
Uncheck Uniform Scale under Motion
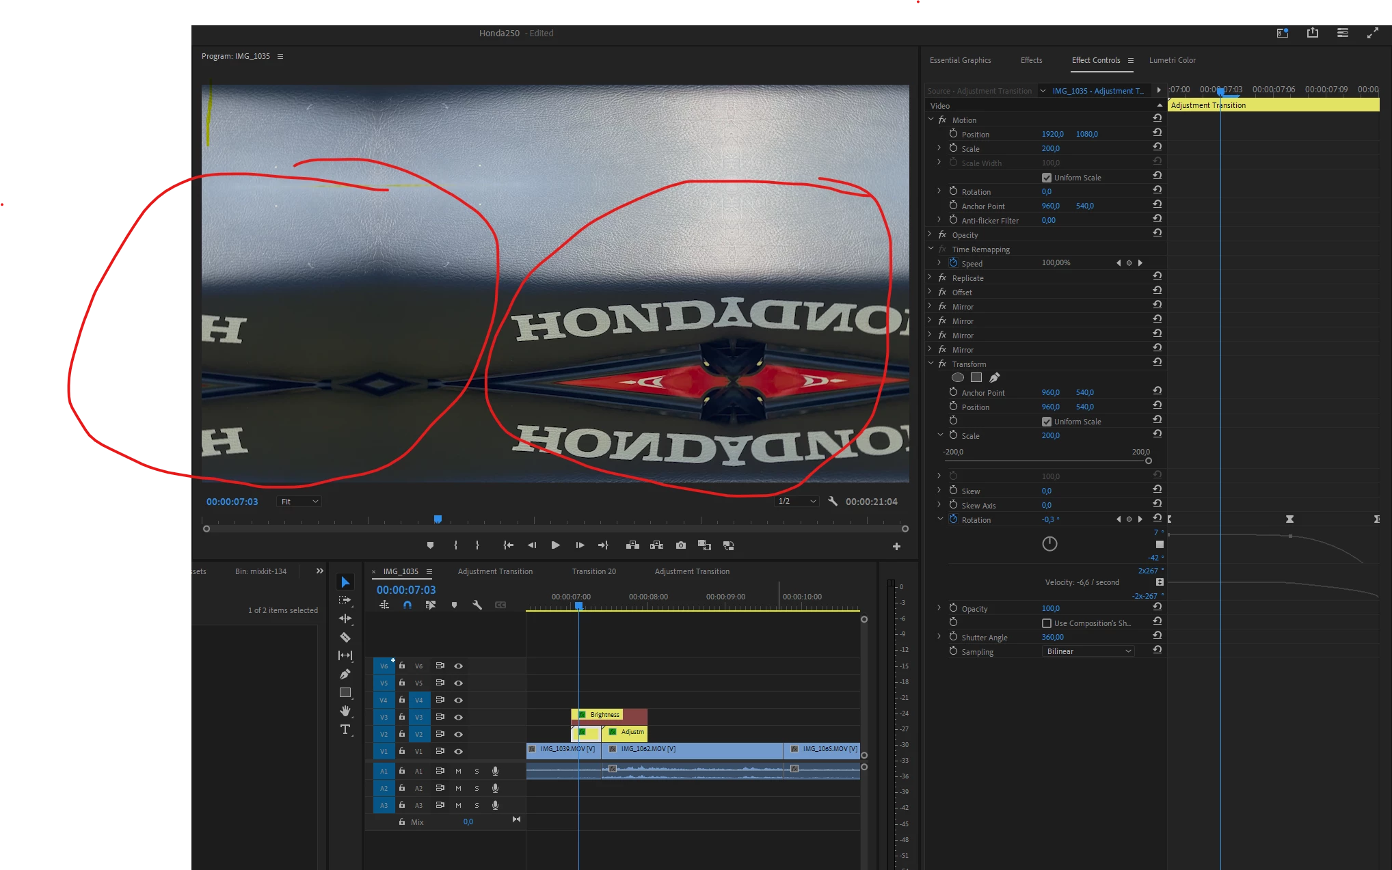(1046, 178)
